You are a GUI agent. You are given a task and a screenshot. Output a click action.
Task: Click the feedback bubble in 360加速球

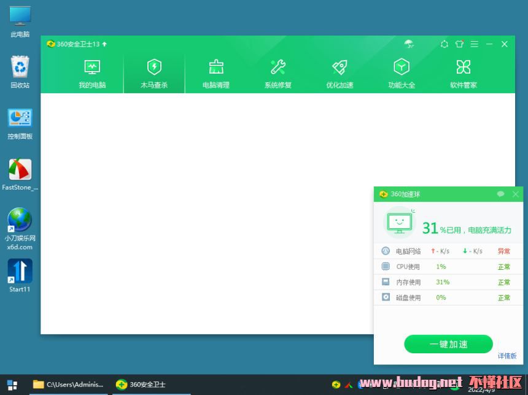pyautogui.click(x=500, y=194)
